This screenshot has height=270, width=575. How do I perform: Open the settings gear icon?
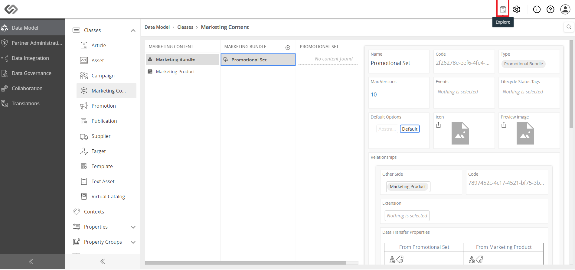coord(517,9)
